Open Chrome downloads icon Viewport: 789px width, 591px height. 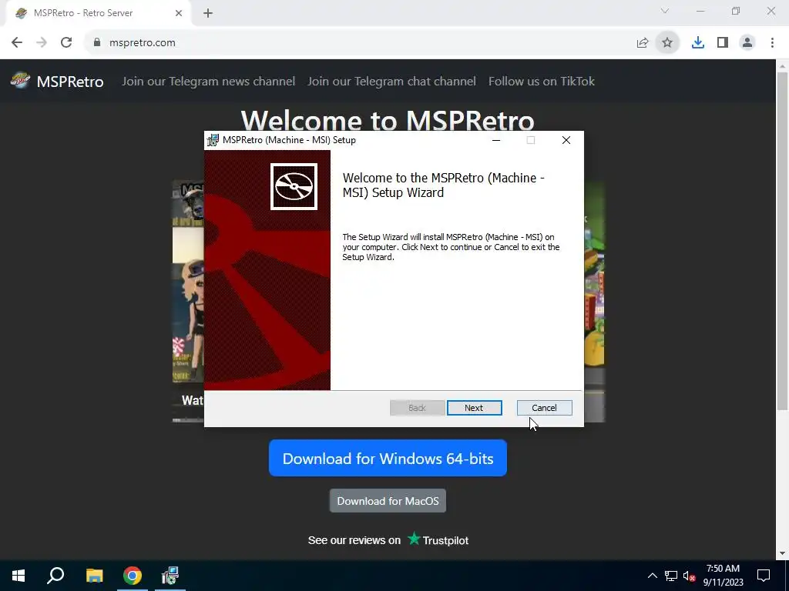697,43
